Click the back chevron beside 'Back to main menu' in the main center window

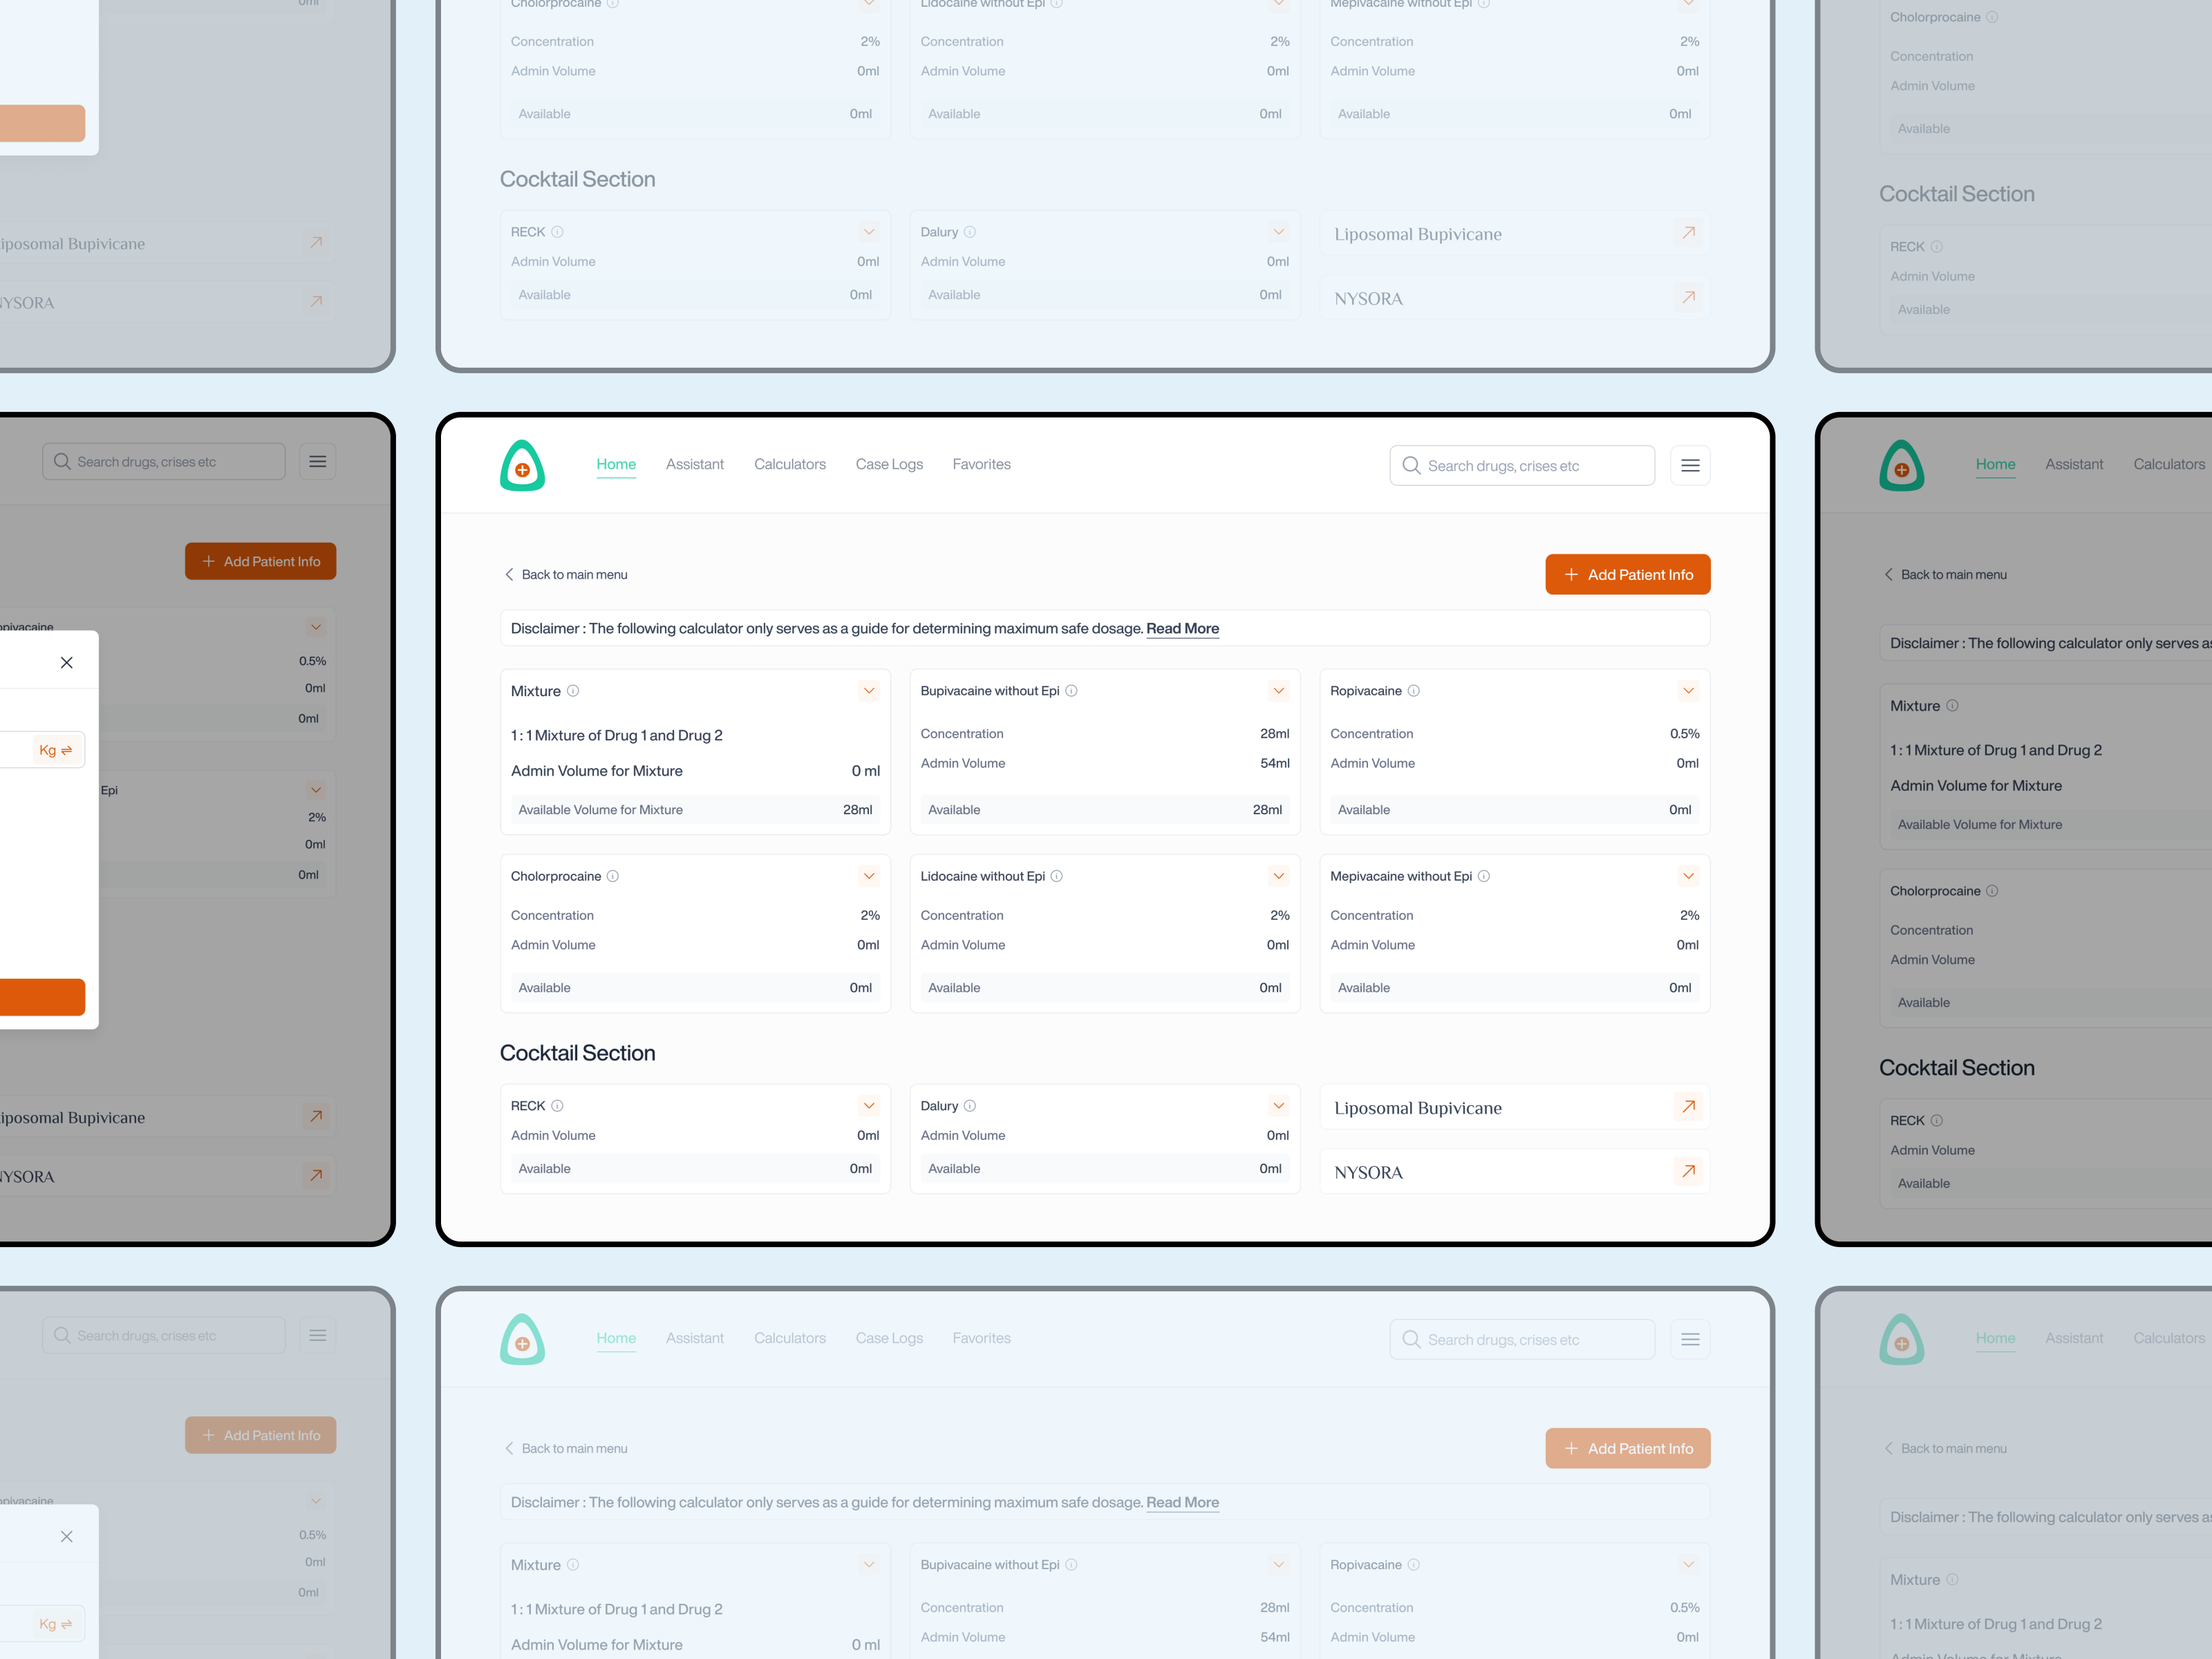[509, 574]
